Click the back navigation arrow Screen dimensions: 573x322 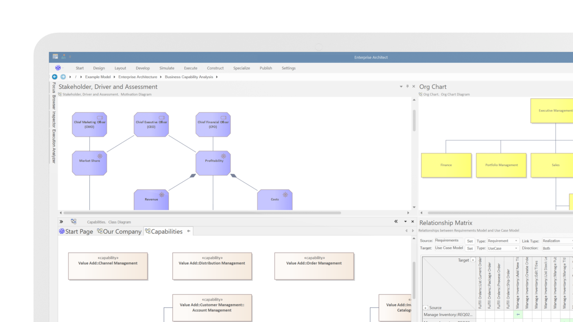click(x=54, y=77)
